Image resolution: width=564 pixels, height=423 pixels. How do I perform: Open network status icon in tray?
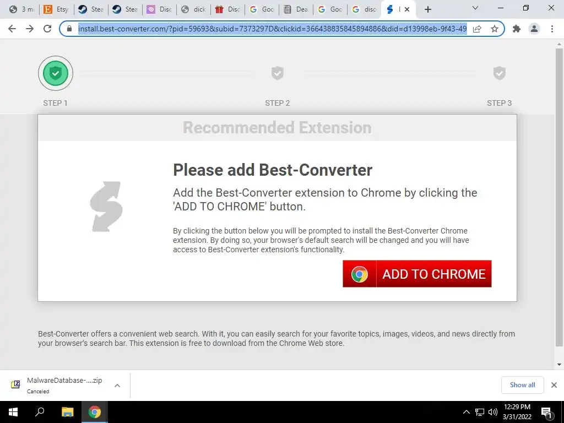pos(480,412)
